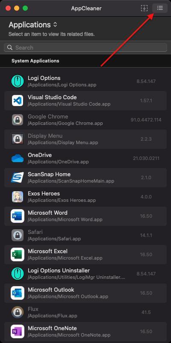Click the Logi Options Uninstaller entry
The height and width of the screenshot is (343, 171).
click(x=85, y=274)
